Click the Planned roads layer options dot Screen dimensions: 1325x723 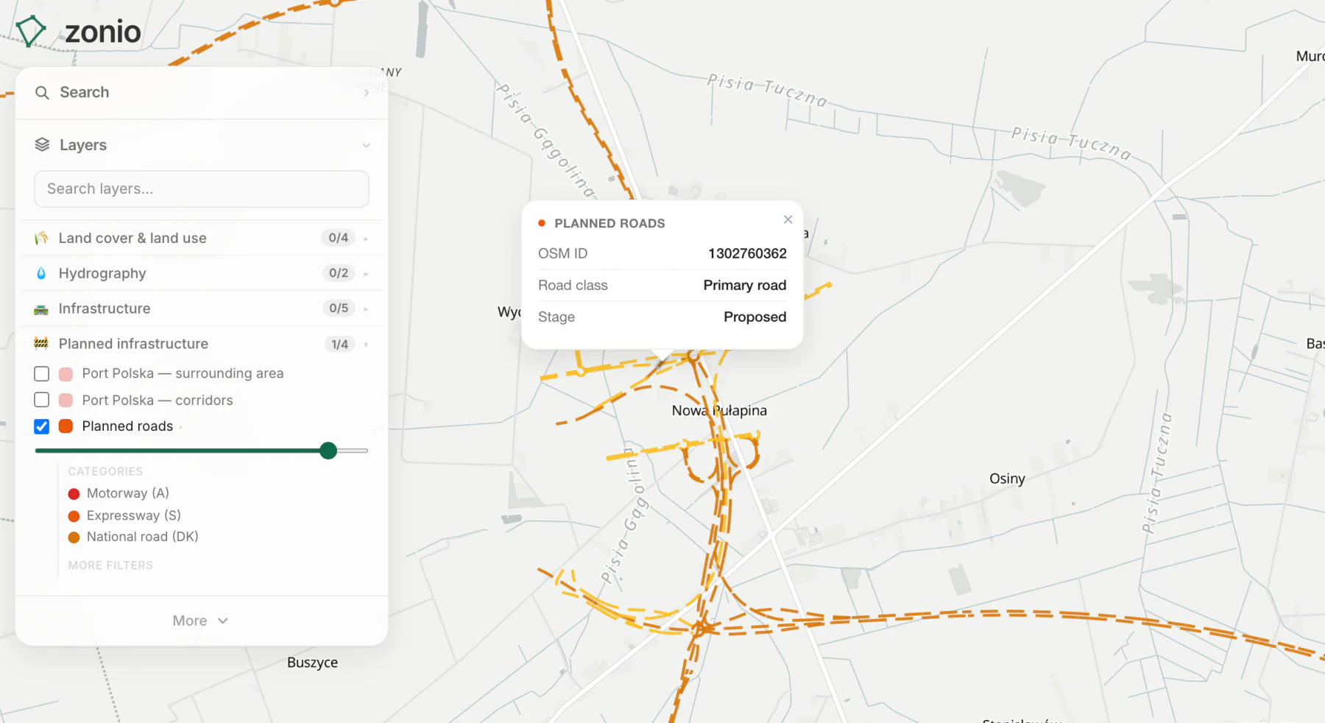click(x=181, y=428)
